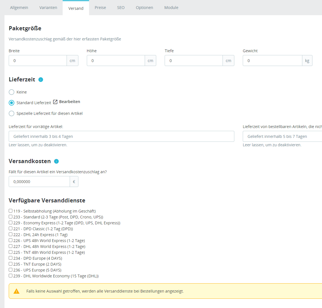Open the Module tab
Image resolution: width=322 pixels, height=308 pixels.
[x=171, y=8]
